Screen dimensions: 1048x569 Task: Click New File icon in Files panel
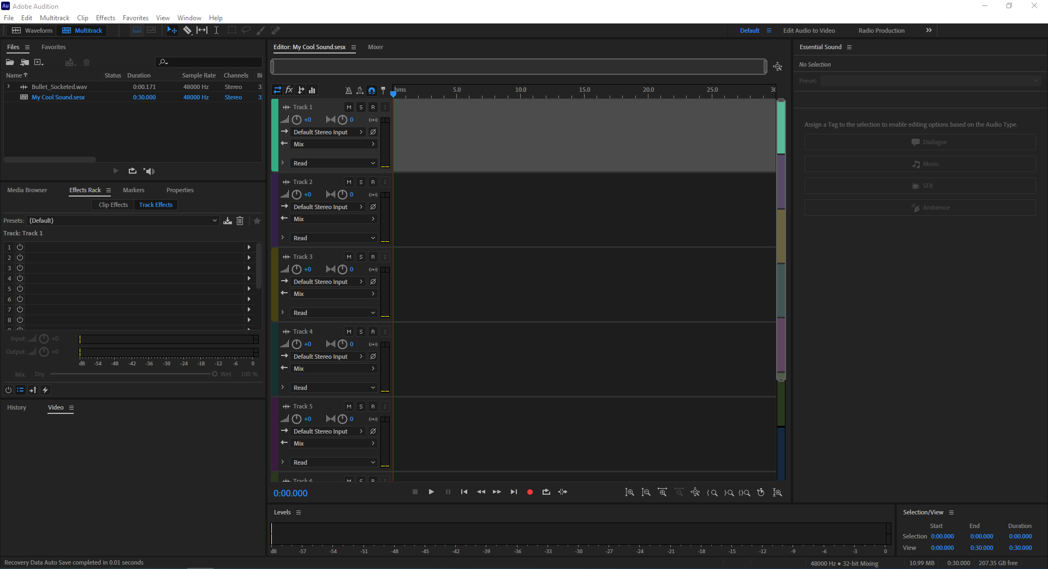39,62
